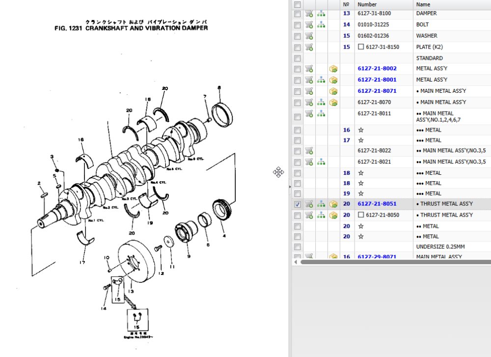
Task: Click cart icon beside 6127-21-8011
Action: point(309,113)
